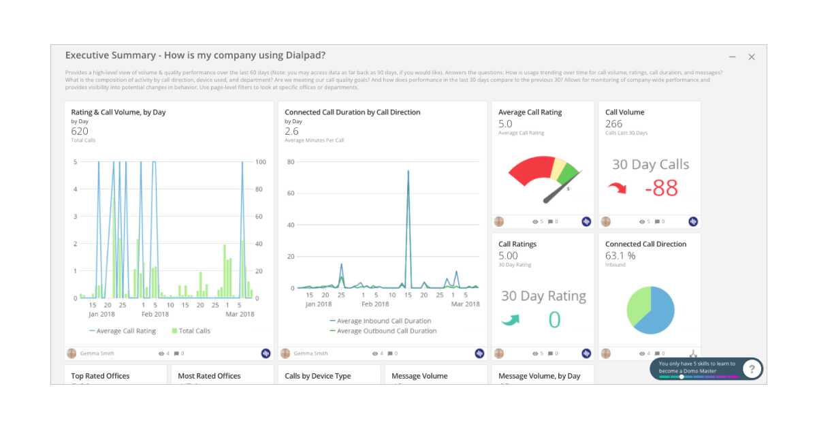
Task: Click views eye icon on Call Volume card
Action: coord(642,221)
